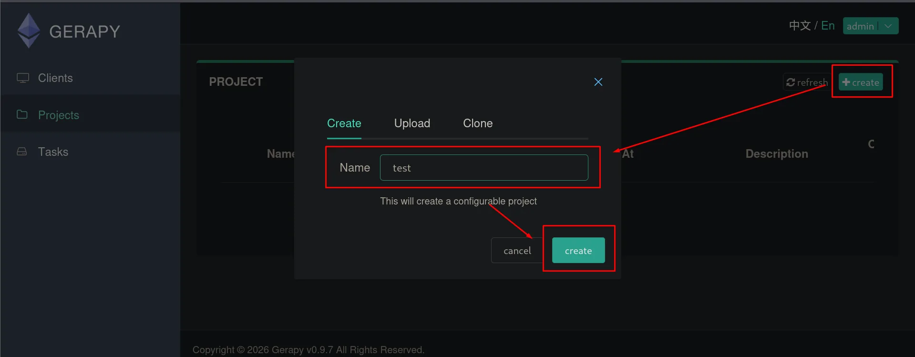Click the Clients monitor icon
Viewport: 915px width, 357px height.
23,78
